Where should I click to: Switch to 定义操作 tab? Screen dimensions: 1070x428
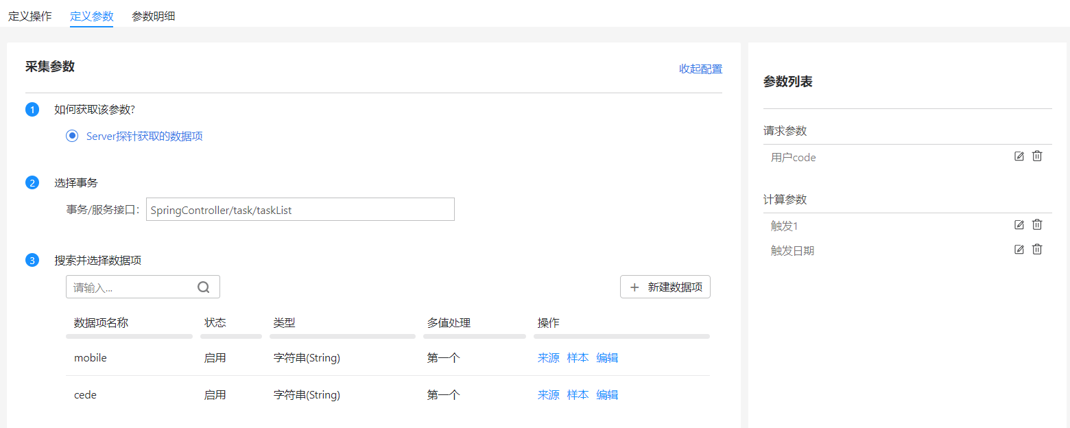coord(29,16)
